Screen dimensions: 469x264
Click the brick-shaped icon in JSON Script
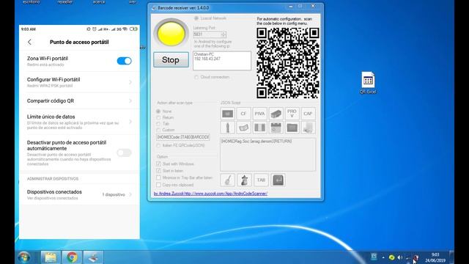point(276,114)
